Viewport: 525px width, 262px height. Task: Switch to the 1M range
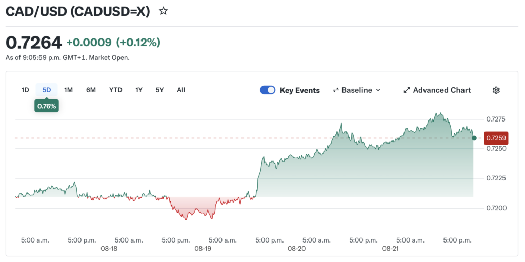(x=68, y=90)
